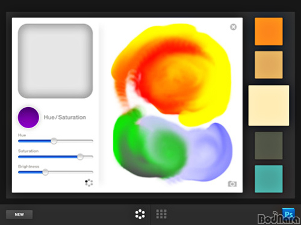Screen dimensions: 301x225
Task: Close the color mixing canvas
Action: click(x=233, y=27)
